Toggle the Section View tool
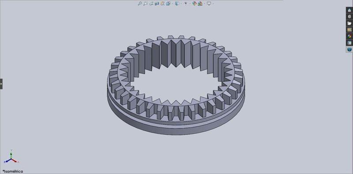 157,4
